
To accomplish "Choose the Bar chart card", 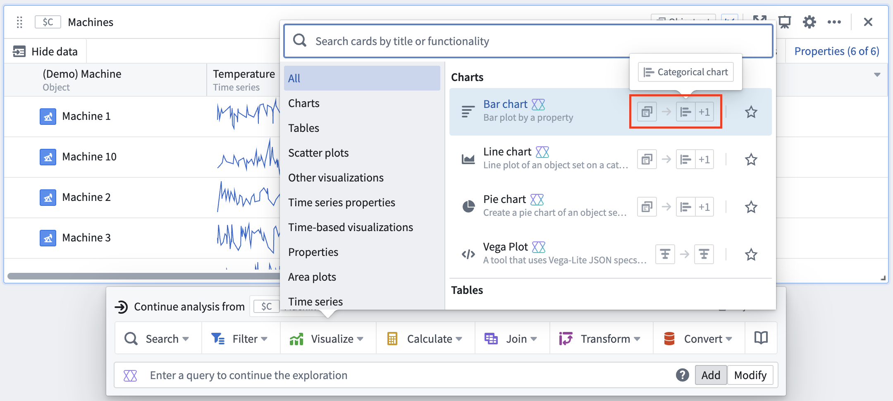I will point(610,112).
